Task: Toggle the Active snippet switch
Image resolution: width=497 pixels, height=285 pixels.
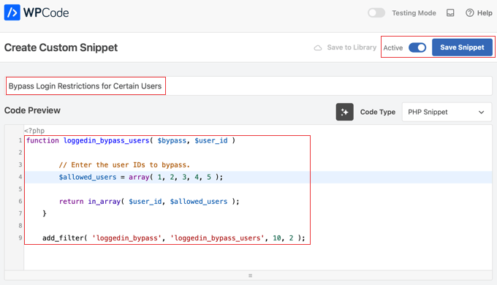Action: (417, 48)
